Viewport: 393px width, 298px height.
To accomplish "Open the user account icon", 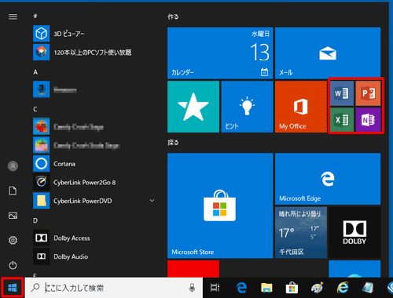I will [x=13, y=166].
